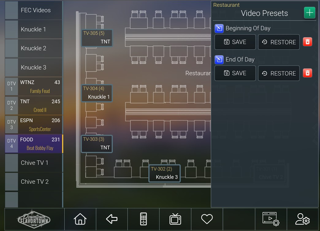Open video presets settings icon
The width and height of the screenshot is (320, 231).
coord(271,219)
